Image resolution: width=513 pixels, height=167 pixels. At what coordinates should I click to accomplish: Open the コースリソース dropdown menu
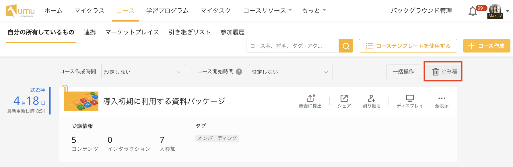click(x=267, y=11)
